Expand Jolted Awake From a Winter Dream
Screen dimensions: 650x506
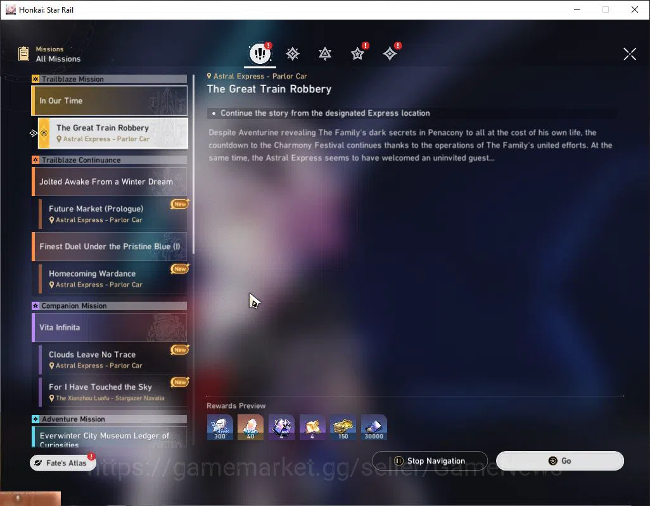pyautogui.click(x=110, y=182)
